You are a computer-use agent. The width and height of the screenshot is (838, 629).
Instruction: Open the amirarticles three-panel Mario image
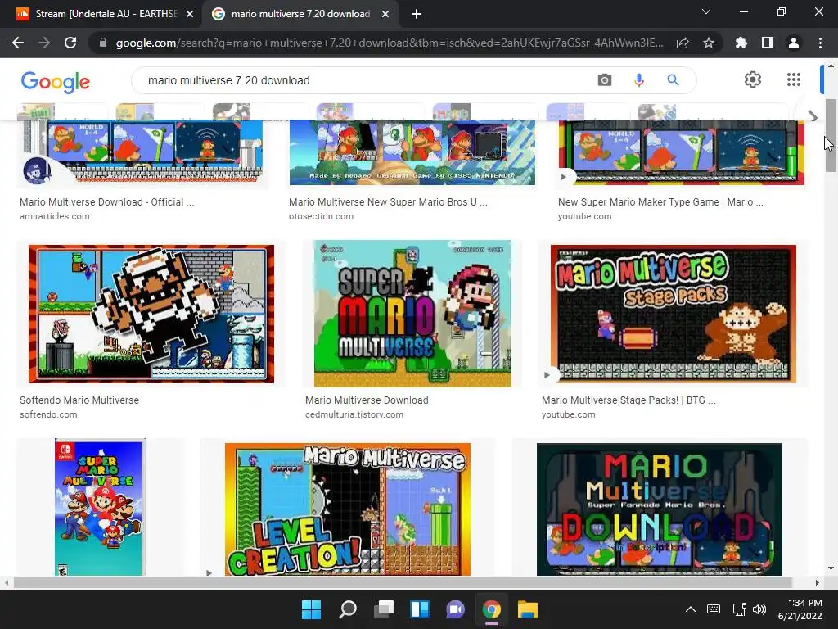tap(142, 152)
